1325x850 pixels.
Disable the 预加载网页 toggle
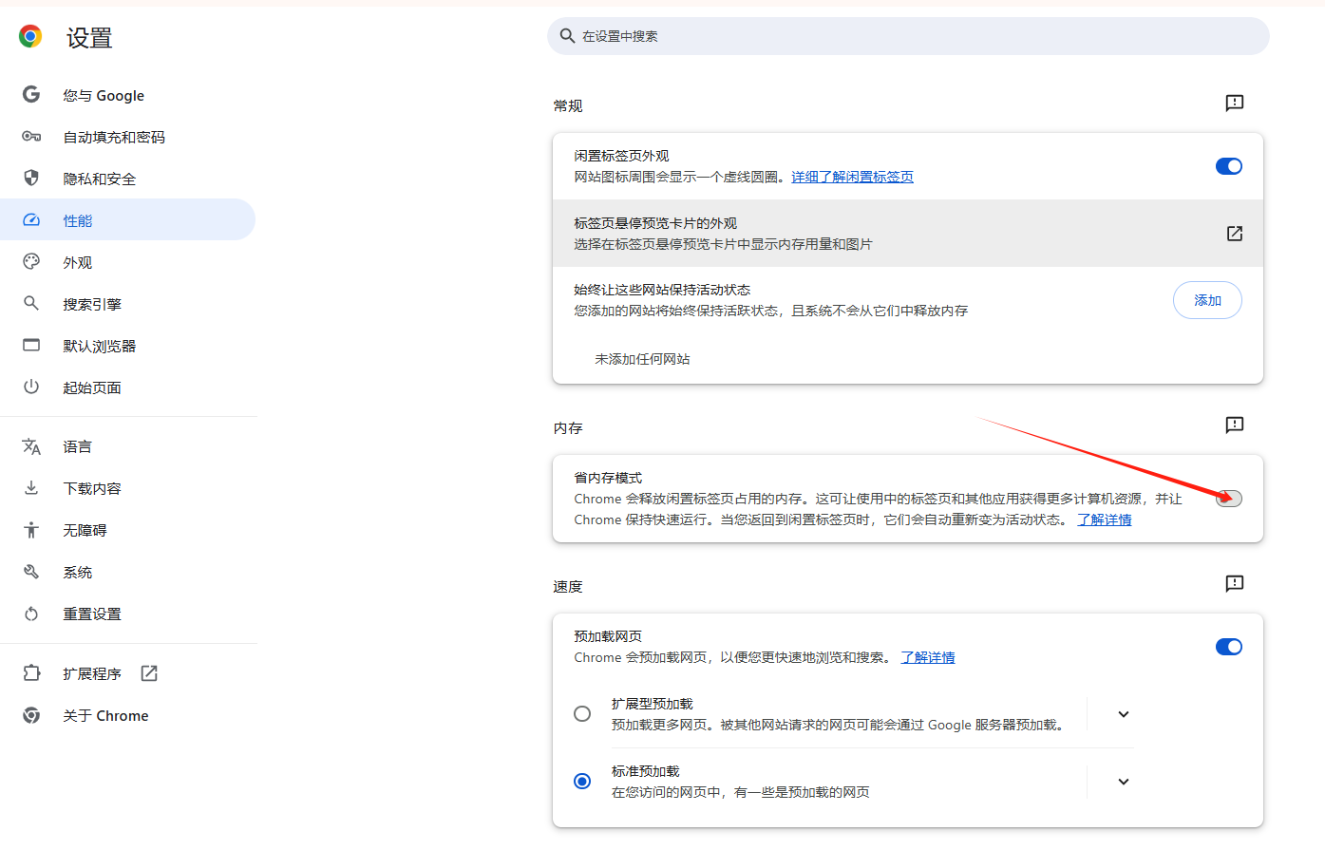point(1229,647)
